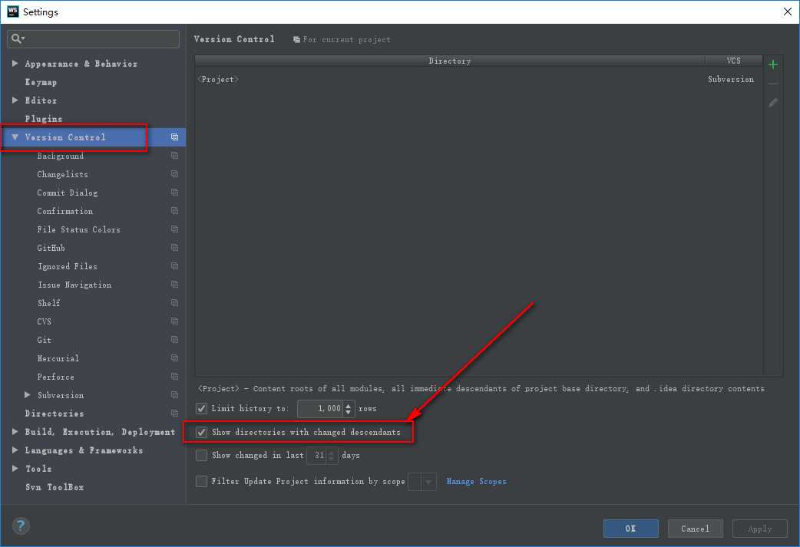Open Keymap settings
The height and width of the screenshot is (547, 800).
tap(41, 81)
